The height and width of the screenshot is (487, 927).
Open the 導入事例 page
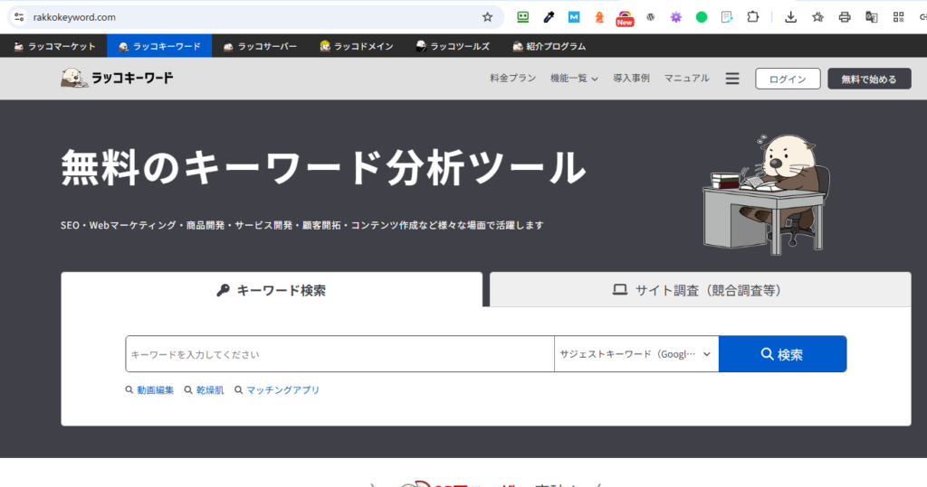pos(631,78)
